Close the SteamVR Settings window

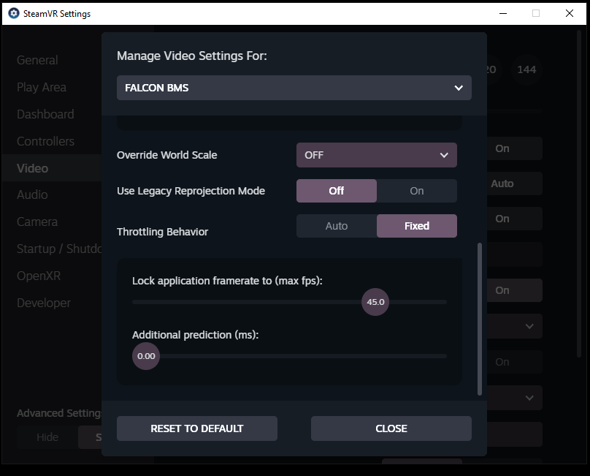(570, 14)
